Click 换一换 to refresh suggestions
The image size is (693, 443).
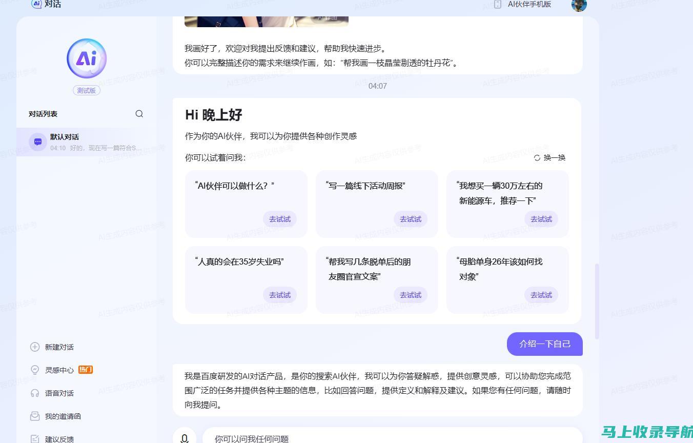tap(549, 158)
